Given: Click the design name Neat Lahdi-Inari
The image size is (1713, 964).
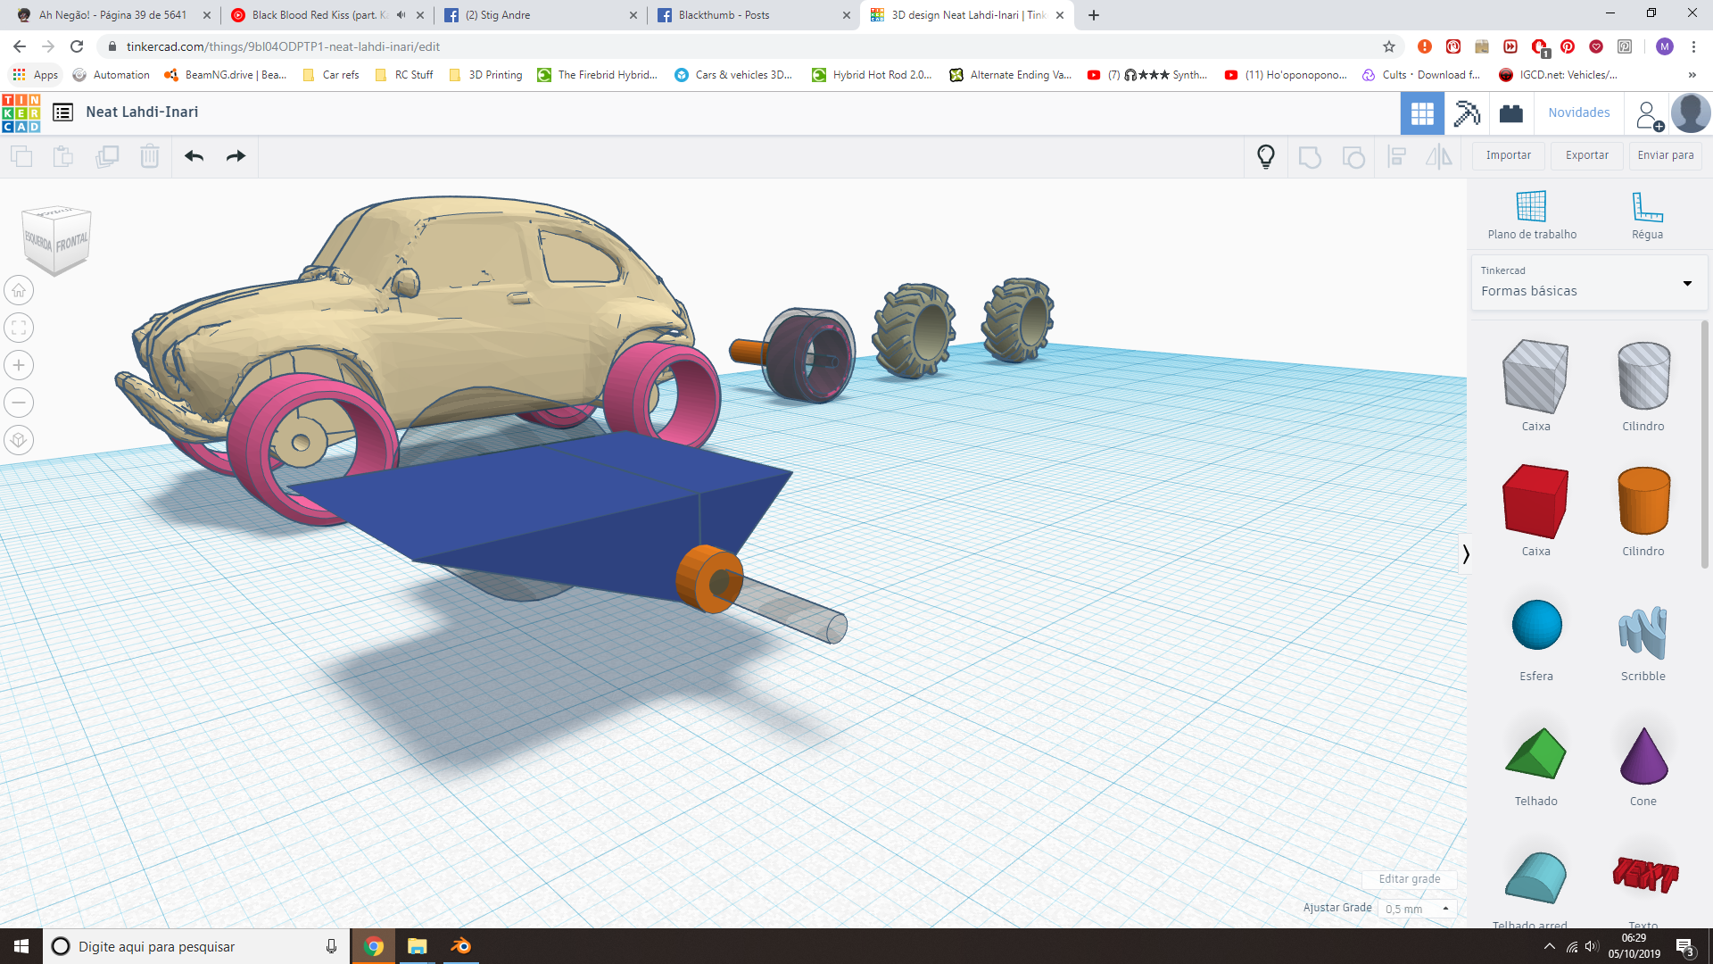Looking at the screenshot, I should point(142,112).
